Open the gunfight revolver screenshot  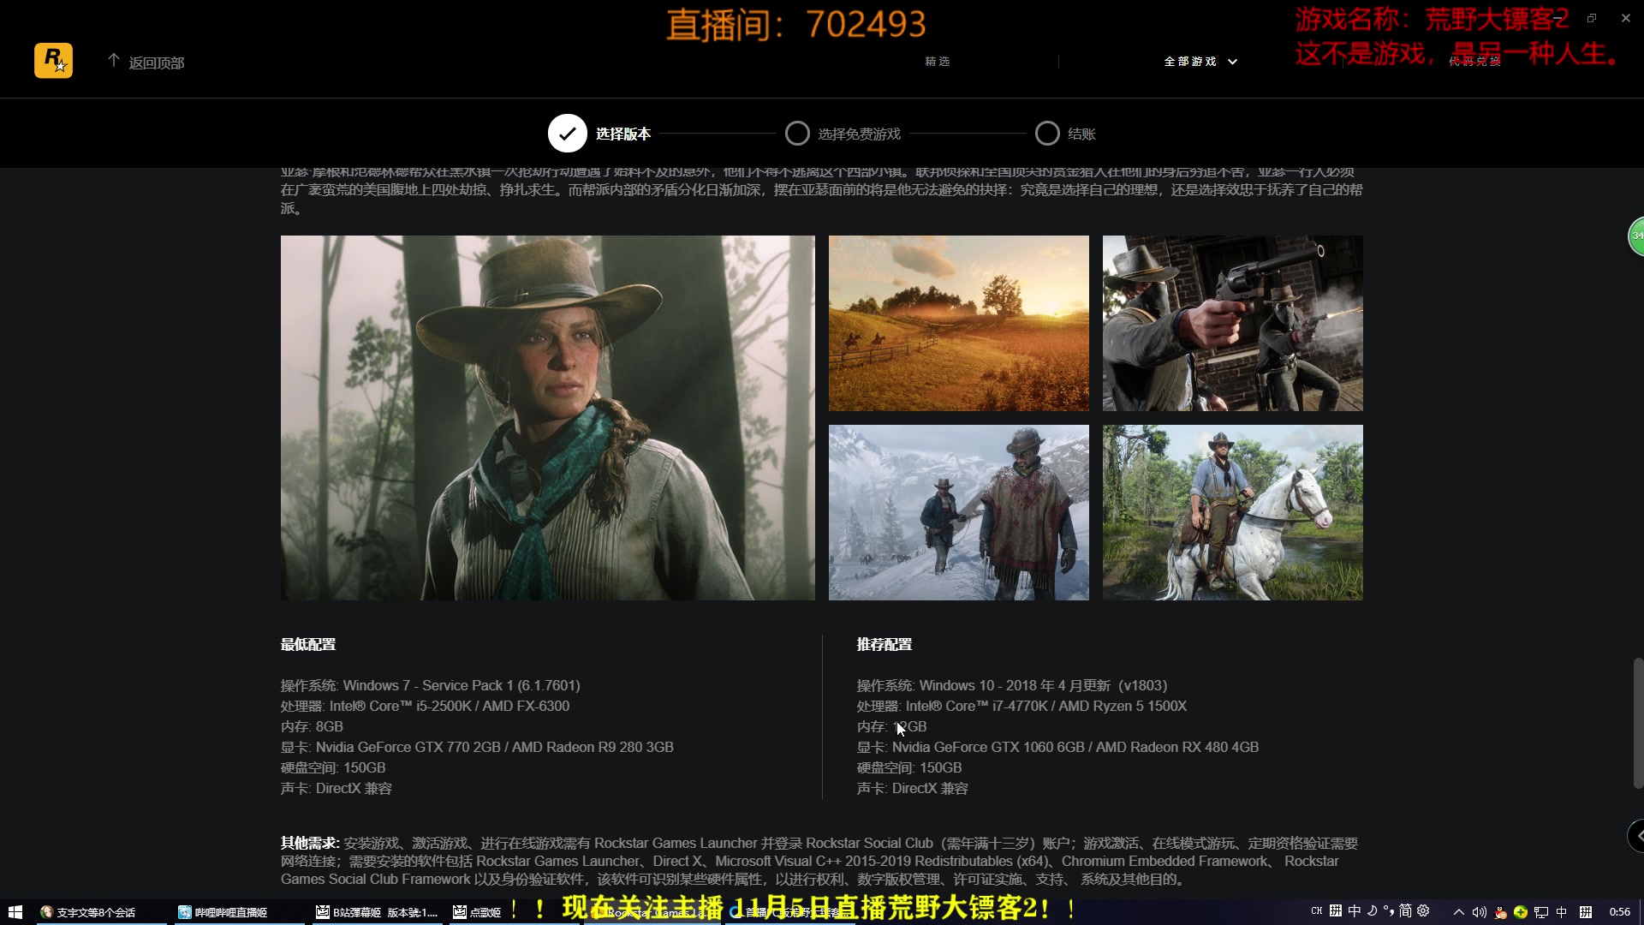pyautogui.click(x=1232, y=324)
